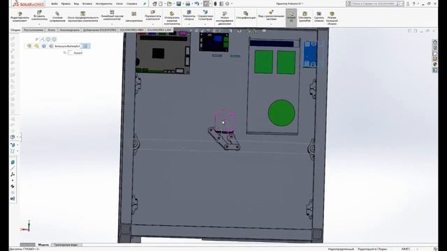Open the Файл menu
Viewport: 447px width, 251px height.
point(54,3)
